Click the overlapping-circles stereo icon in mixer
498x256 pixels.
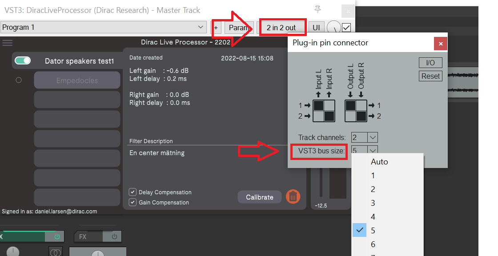pyautogui.click(x=56, y=252)
